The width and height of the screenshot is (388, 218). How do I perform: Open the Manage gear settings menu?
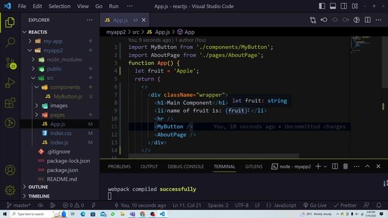(x=10, y=190)
